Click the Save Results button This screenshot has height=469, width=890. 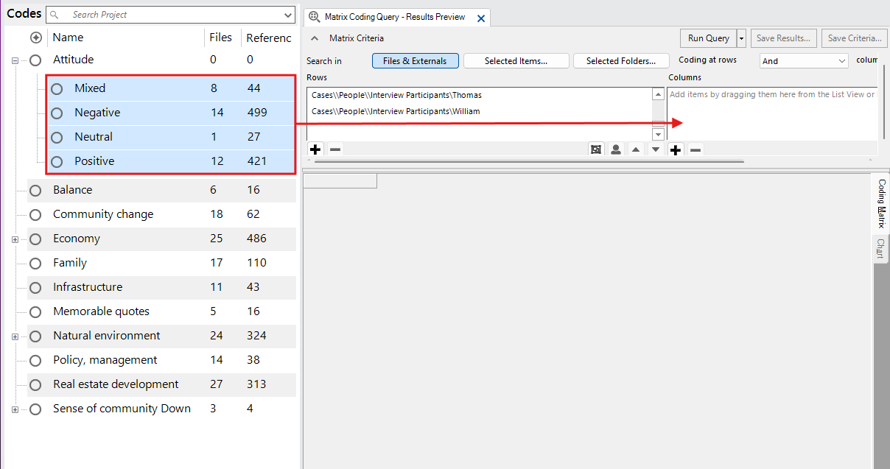point(783,38)
